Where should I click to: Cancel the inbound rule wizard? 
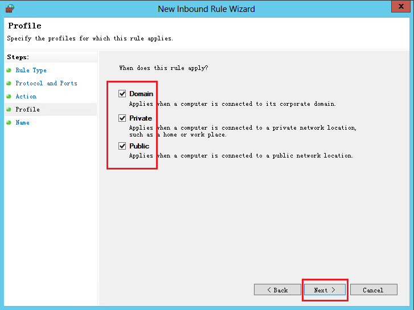point(374,290)
